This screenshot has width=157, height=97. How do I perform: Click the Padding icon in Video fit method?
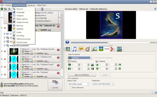(69, 61)
